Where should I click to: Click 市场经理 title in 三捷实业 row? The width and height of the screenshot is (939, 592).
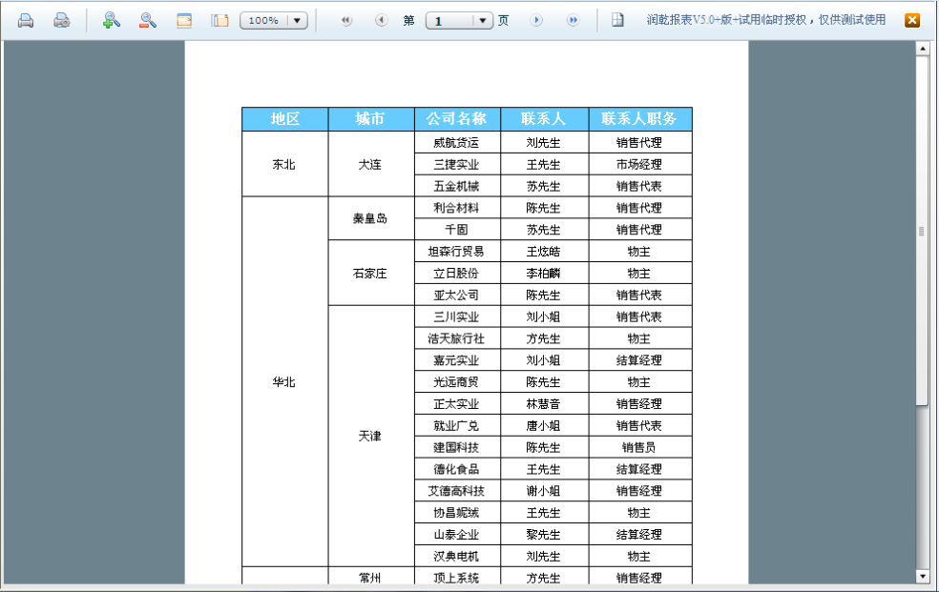tap(640, 164)
